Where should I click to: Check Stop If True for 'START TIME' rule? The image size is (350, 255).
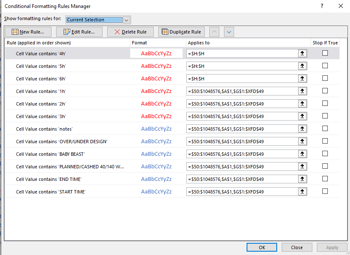325,191
